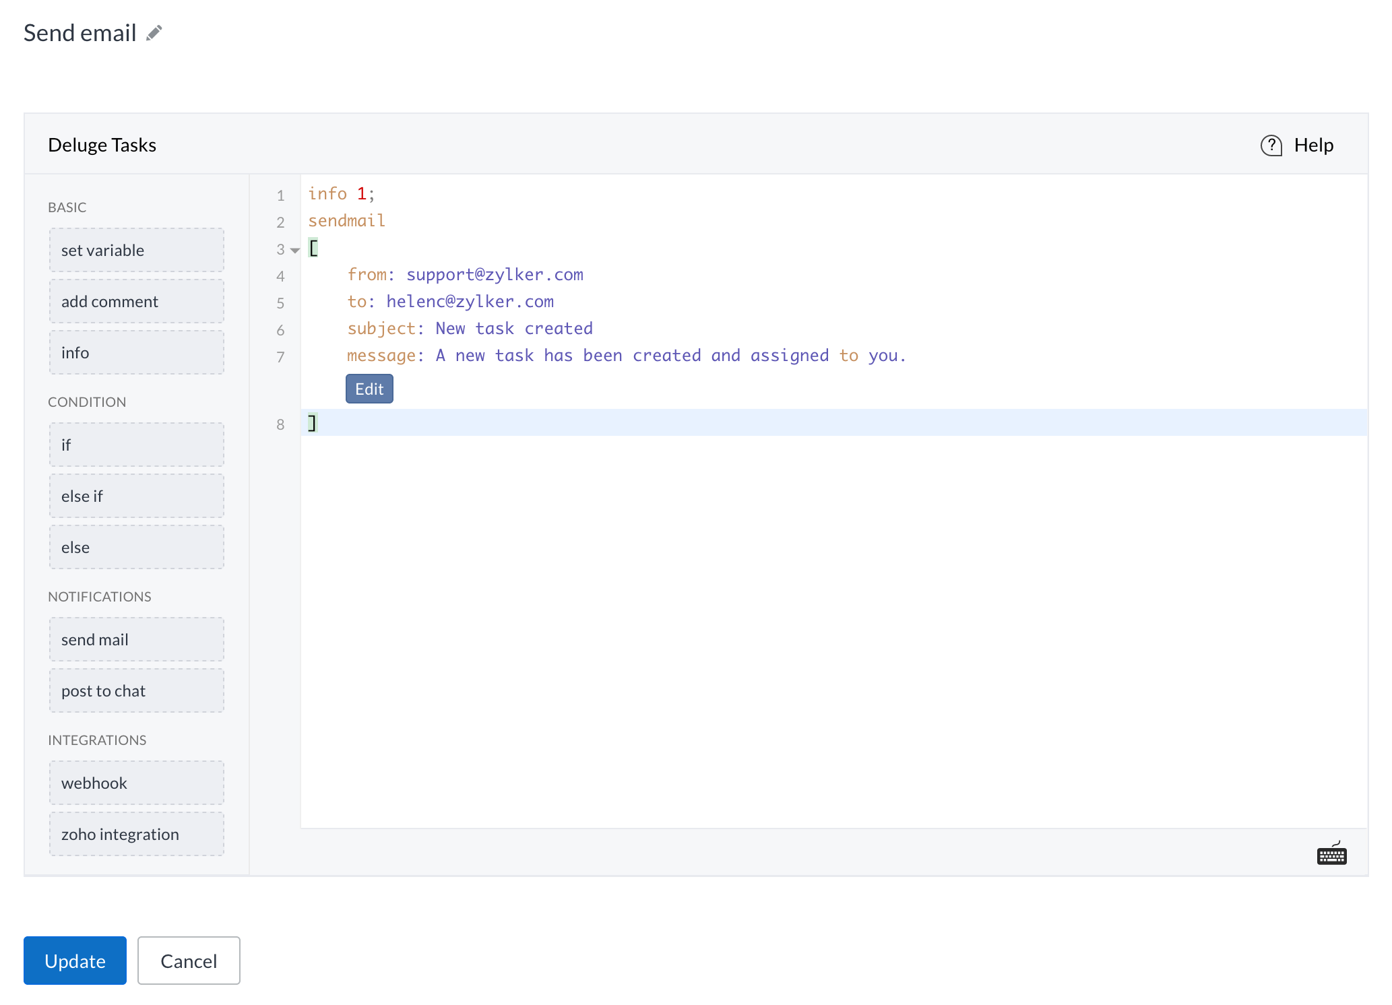Select the set variable task block
This screenshot has width=1392, height=1005.
tap(136, 250)
